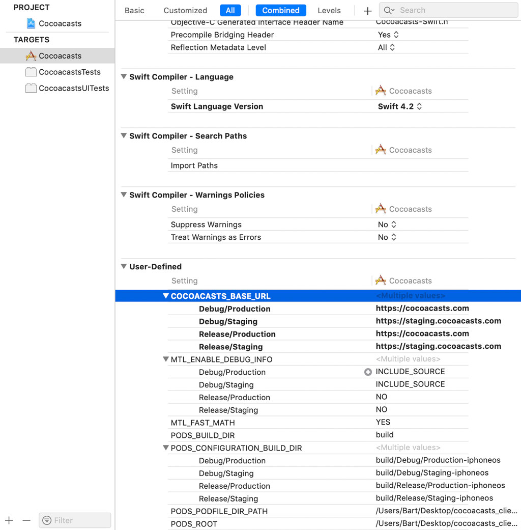Click the add target plus button at bottom left

click(x=8, y=520)
